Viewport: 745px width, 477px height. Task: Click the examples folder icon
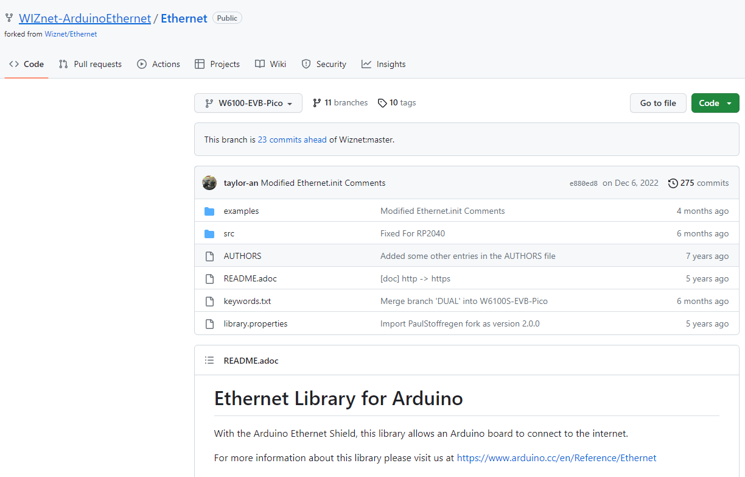click(209, 211)
